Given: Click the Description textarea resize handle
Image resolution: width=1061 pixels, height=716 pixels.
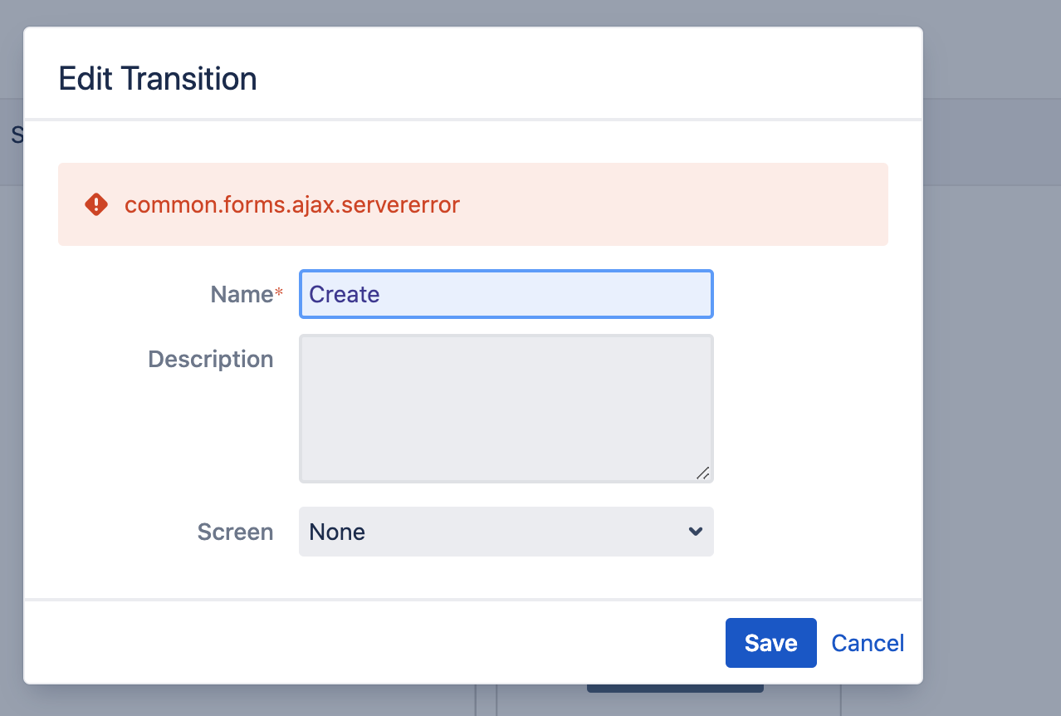Looking at the screenshot, I should [x=703, y=473].
